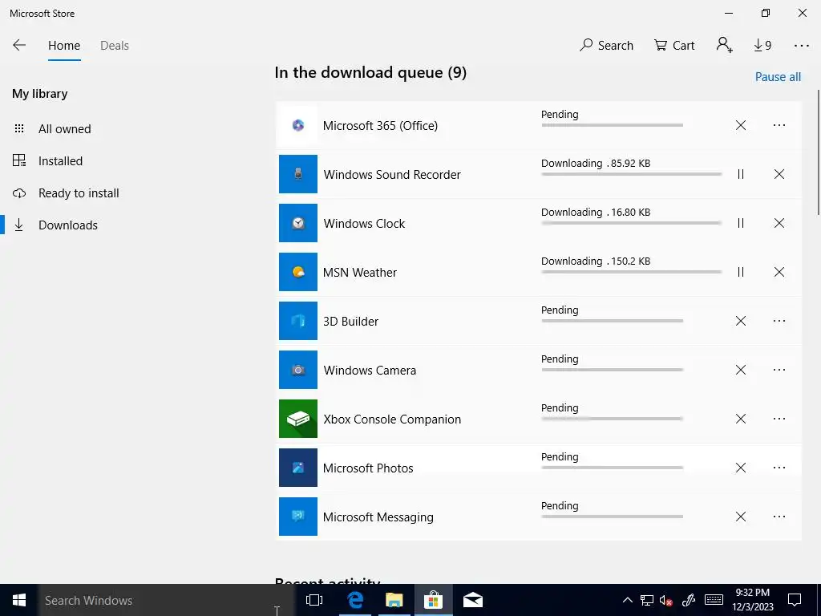
Task: Open the network status tray icon
Action: click(x=647, y=600)
